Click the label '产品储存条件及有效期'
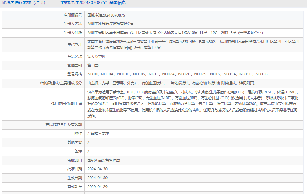 (x=64, y=125)
